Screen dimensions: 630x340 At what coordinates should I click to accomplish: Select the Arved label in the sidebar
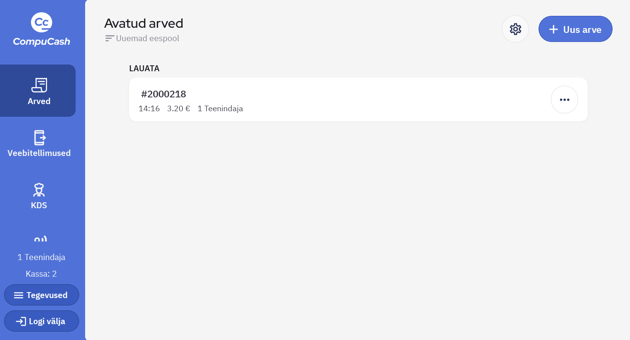tap(39, 101)
